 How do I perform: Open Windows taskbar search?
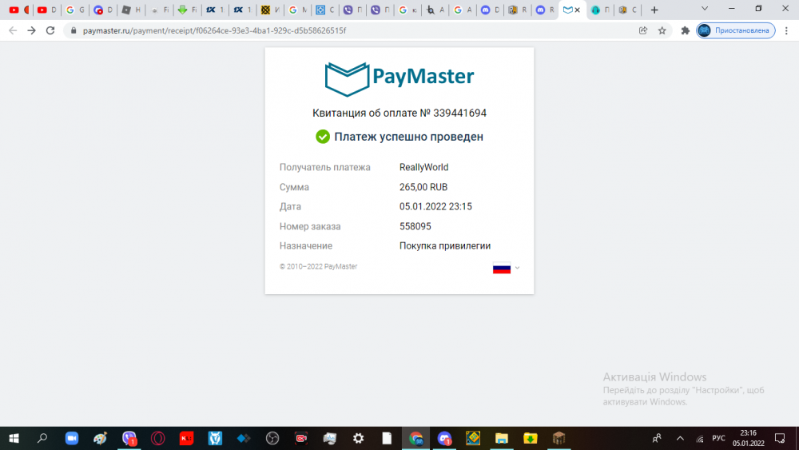pos(42,438)
